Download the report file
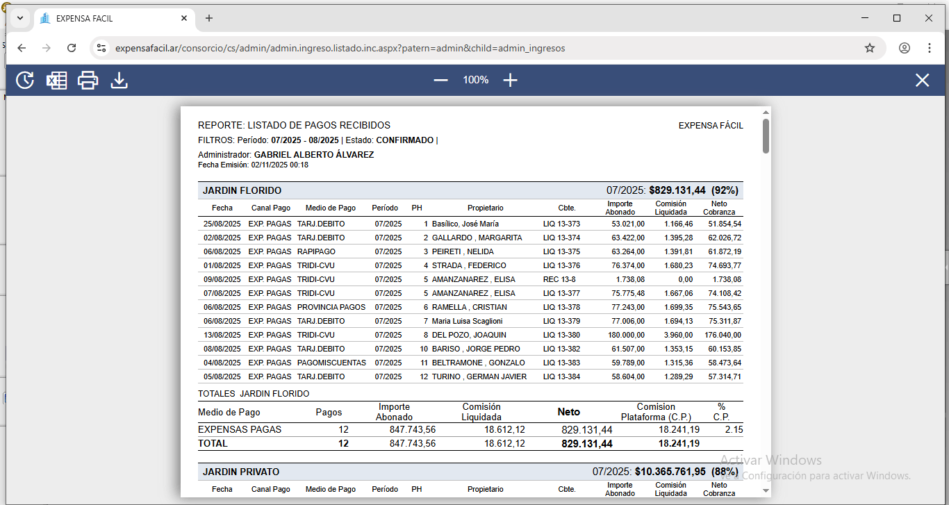The width and height of the screenshot is (949, 505). point(119,81)
